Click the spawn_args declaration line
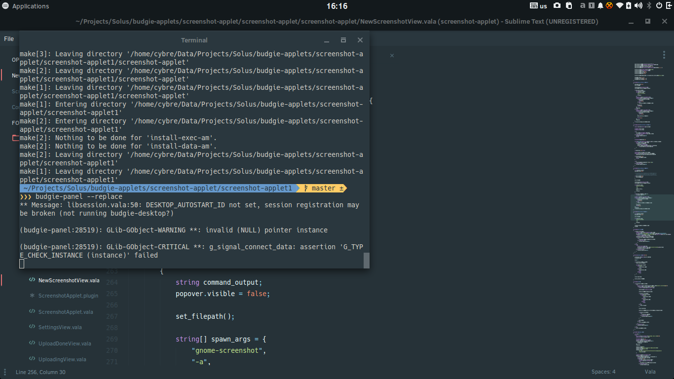Screen dimensions: 674x379 [221, 339]
